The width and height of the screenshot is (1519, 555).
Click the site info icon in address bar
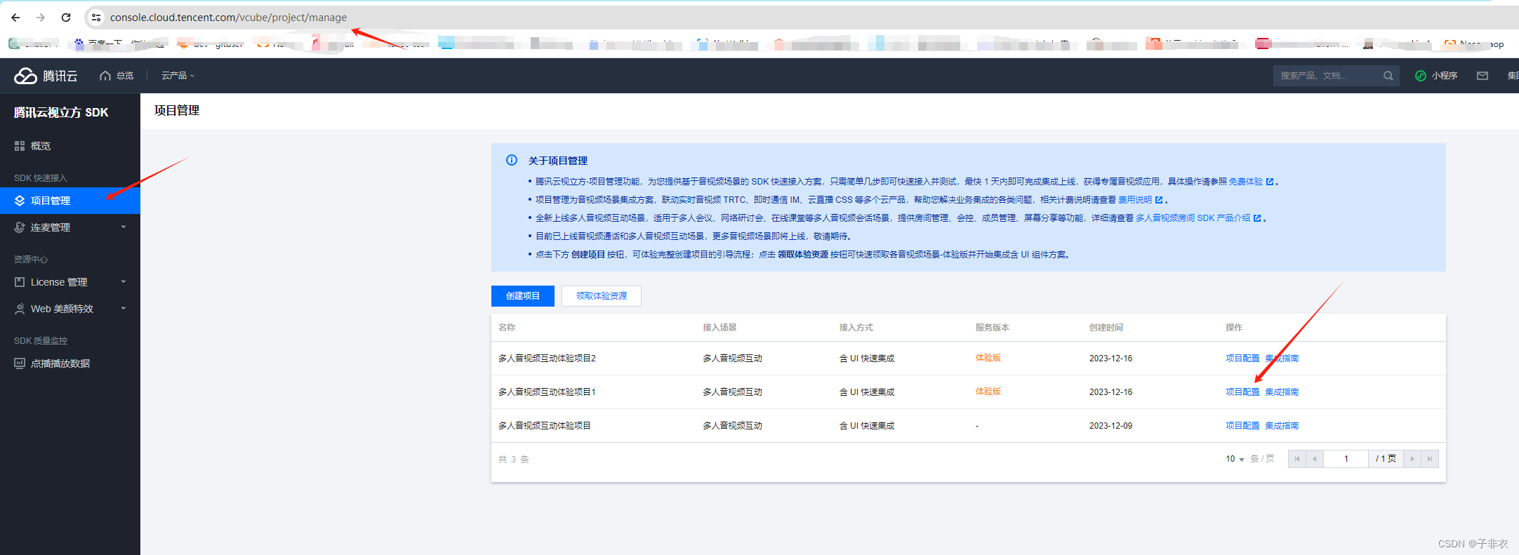tap(96, 18)
